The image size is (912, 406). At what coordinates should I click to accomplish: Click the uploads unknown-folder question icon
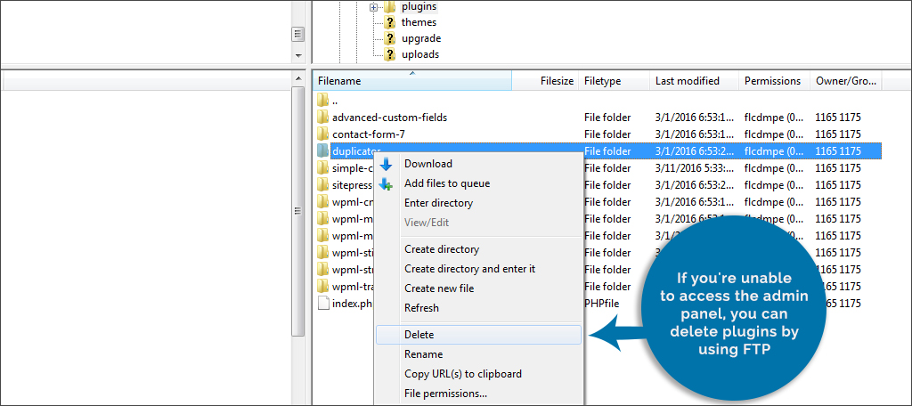pyautogui.click(x=390, y=55)
